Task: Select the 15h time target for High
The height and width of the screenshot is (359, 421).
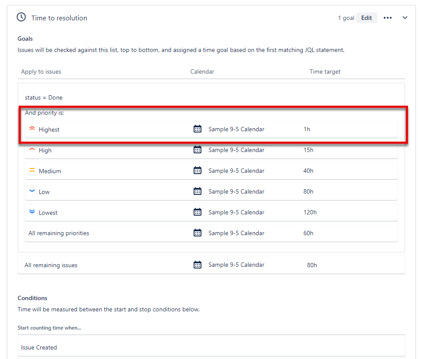Action: [x=308, y=150]
